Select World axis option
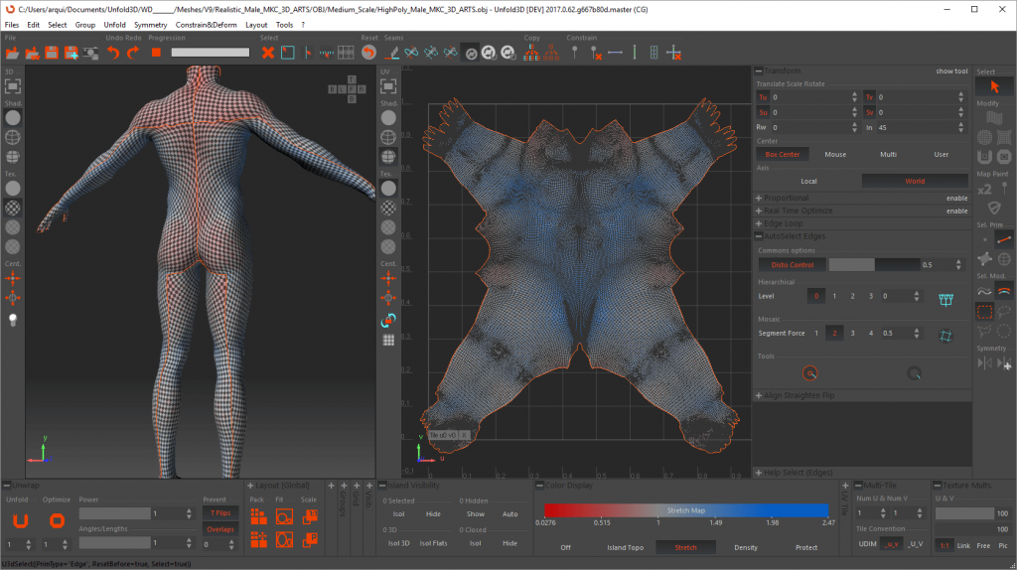 click(914, 181)
